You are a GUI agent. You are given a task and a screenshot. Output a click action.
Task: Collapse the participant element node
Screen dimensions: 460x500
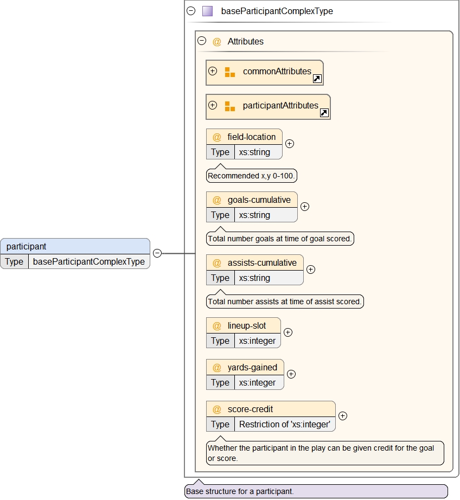click(157, 253)
